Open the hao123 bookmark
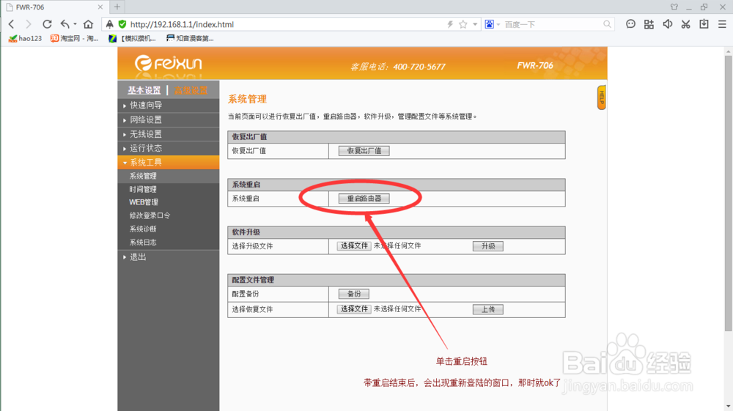733x411 pixels. pyautogui.click(x=25, y=38)
